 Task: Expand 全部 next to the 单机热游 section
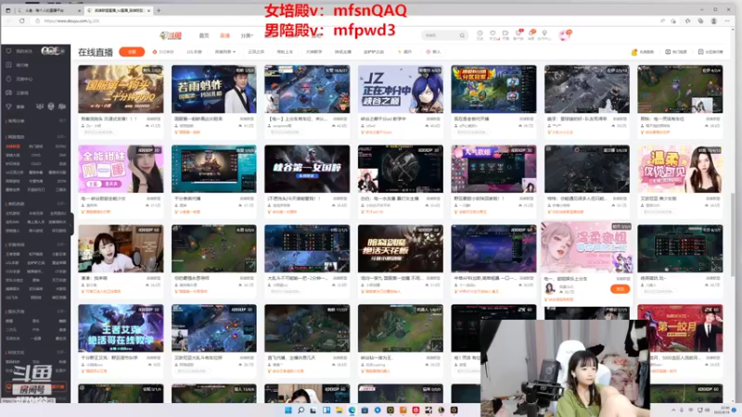point(61,204)
